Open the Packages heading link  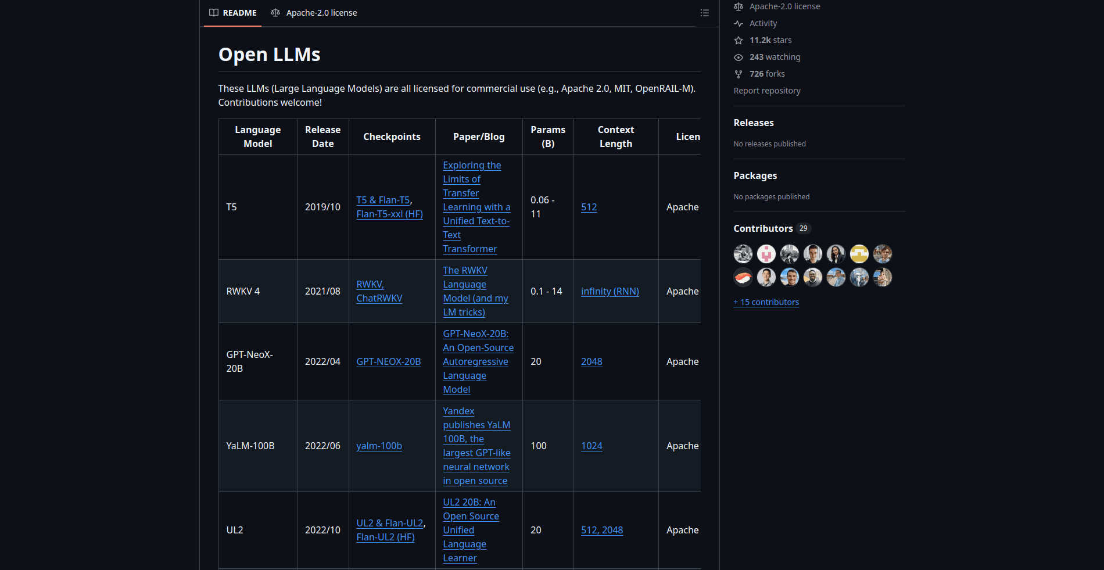(x=755, y=175)
